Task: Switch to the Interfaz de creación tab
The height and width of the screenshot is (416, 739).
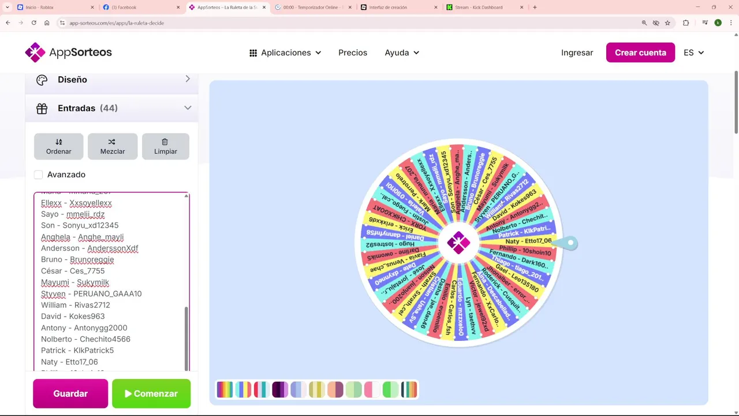Action: point(398,8)
